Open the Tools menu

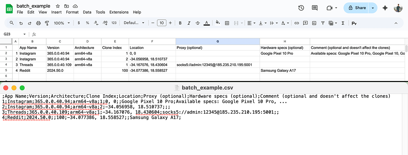100,12
